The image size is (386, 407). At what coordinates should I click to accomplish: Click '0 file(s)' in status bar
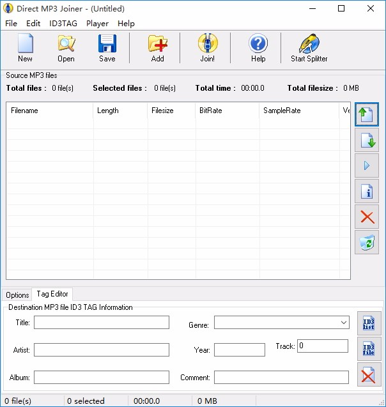click(x=18, y=401)
